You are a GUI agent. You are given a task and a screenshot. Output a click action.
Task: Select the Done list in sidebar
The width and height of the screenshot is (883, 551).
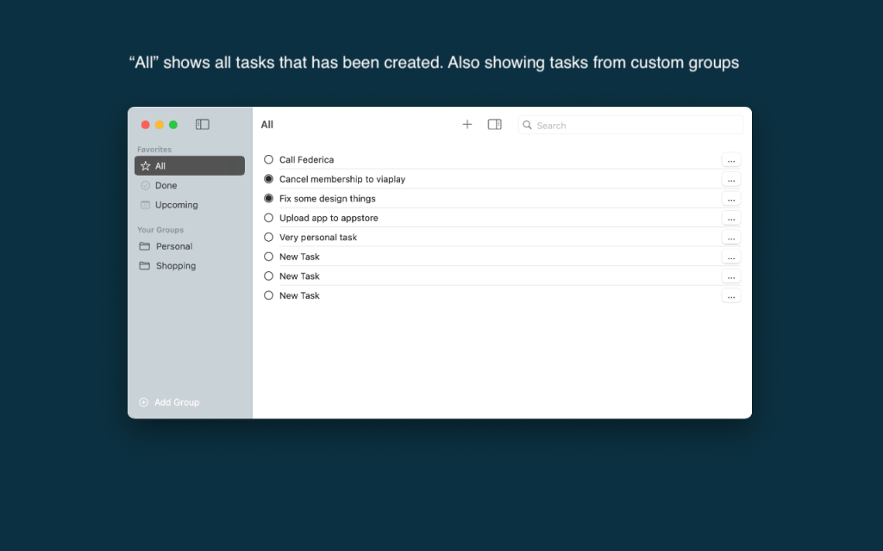pyautogui.click(x=166, y=185)
